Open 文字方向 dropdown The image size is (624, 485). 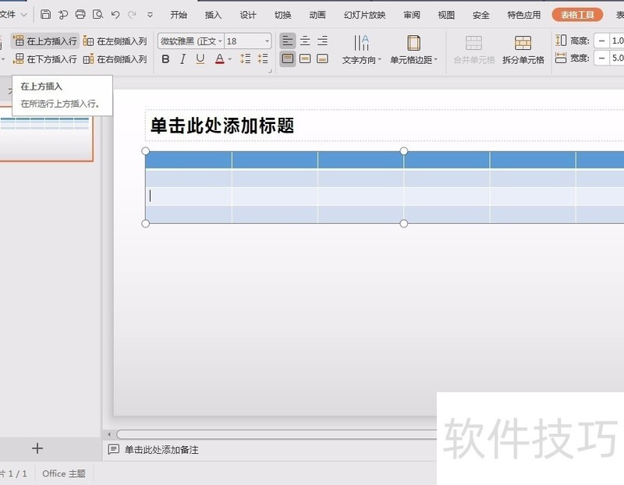pos(362,50)
